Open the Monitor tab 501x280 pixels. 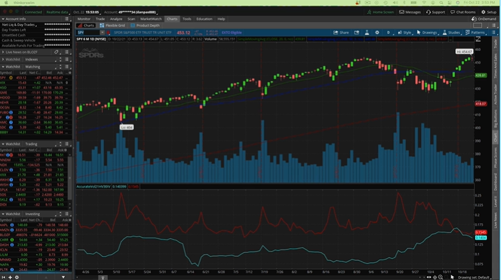[x=84, y=19]
